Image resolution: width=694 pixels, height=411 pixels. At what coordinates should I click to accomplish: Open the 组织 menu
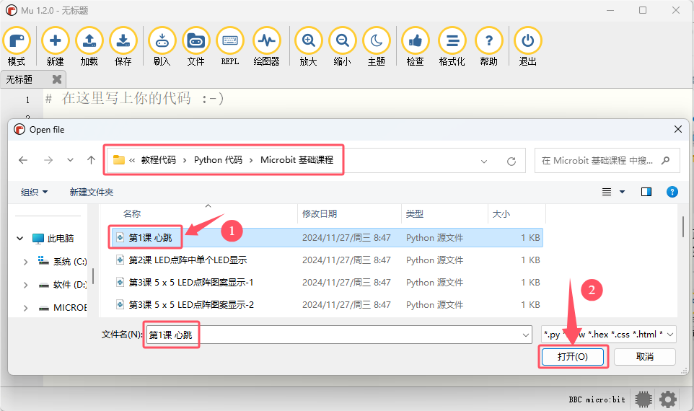[x=34, y=192]
